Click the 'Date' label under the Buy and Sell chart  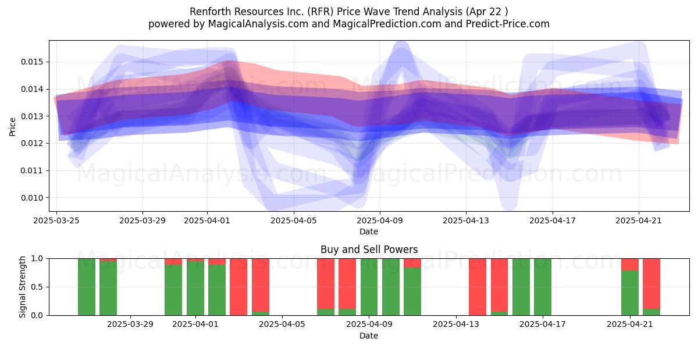(x=369, y=336)
